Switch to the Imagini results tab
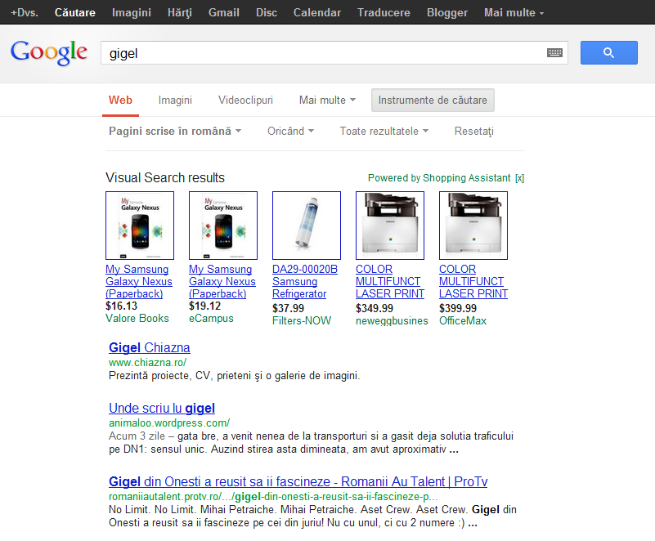 pos(175,101)
